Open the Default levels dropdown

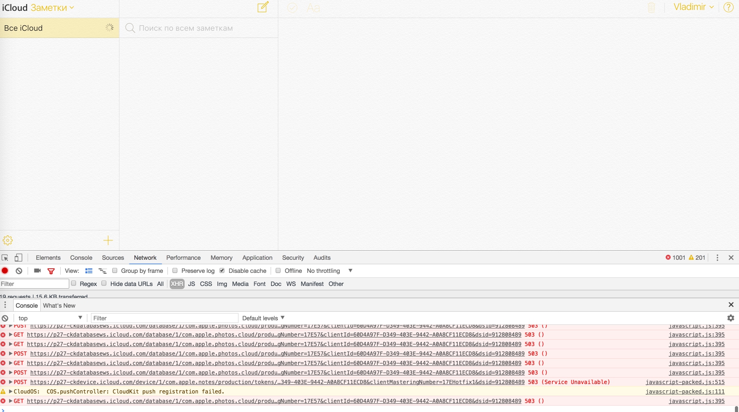[263, 318]
